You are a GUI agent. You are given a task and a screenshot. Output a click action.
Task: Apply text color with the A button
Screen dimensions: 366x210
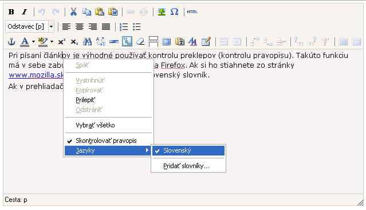click(x=25, y=42)
